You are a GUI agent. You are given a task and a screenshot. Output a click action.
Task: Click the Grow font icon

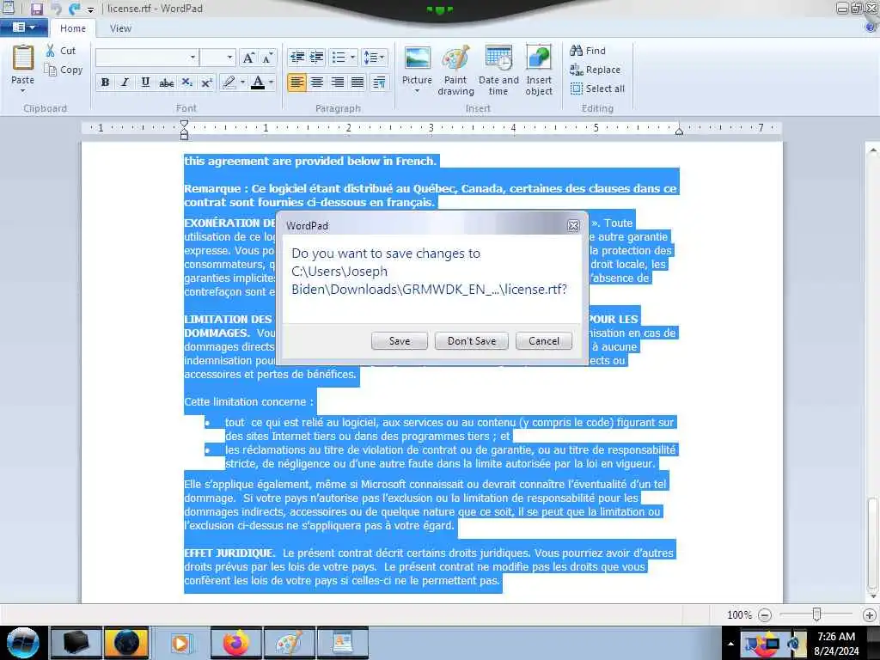pos(248,58)
